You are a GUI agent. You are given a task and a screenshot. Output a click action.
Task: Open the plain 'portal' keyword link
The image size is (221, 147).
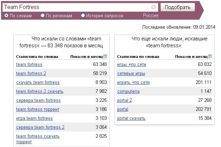coord(123,109)
